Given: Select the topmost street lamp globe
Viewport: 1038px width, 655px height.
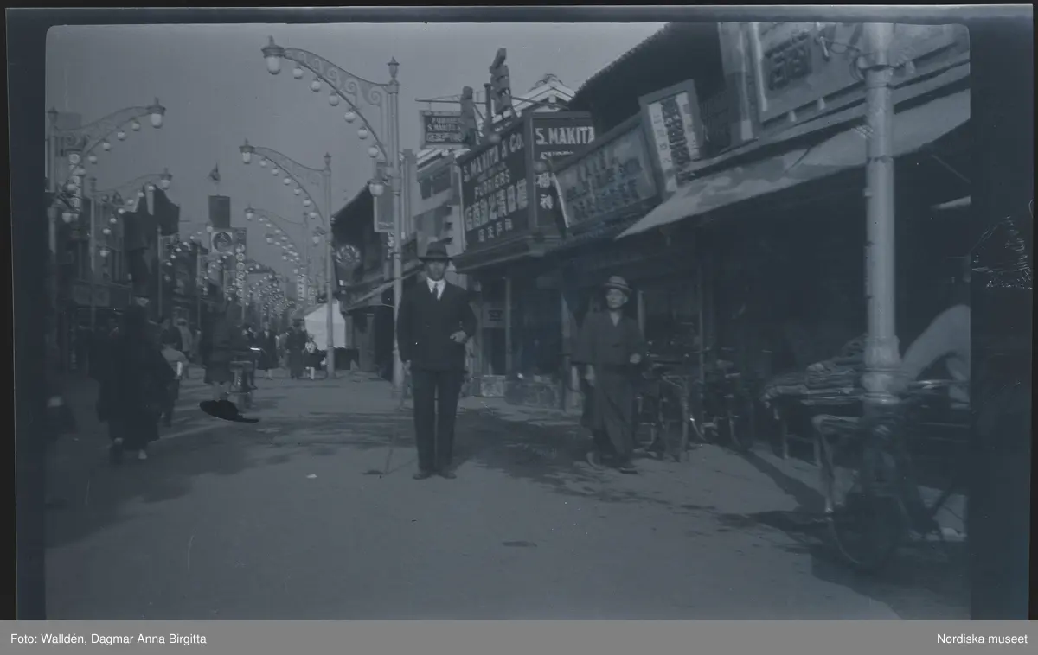Looking at the screenshot, I should [x=273, y=56].
